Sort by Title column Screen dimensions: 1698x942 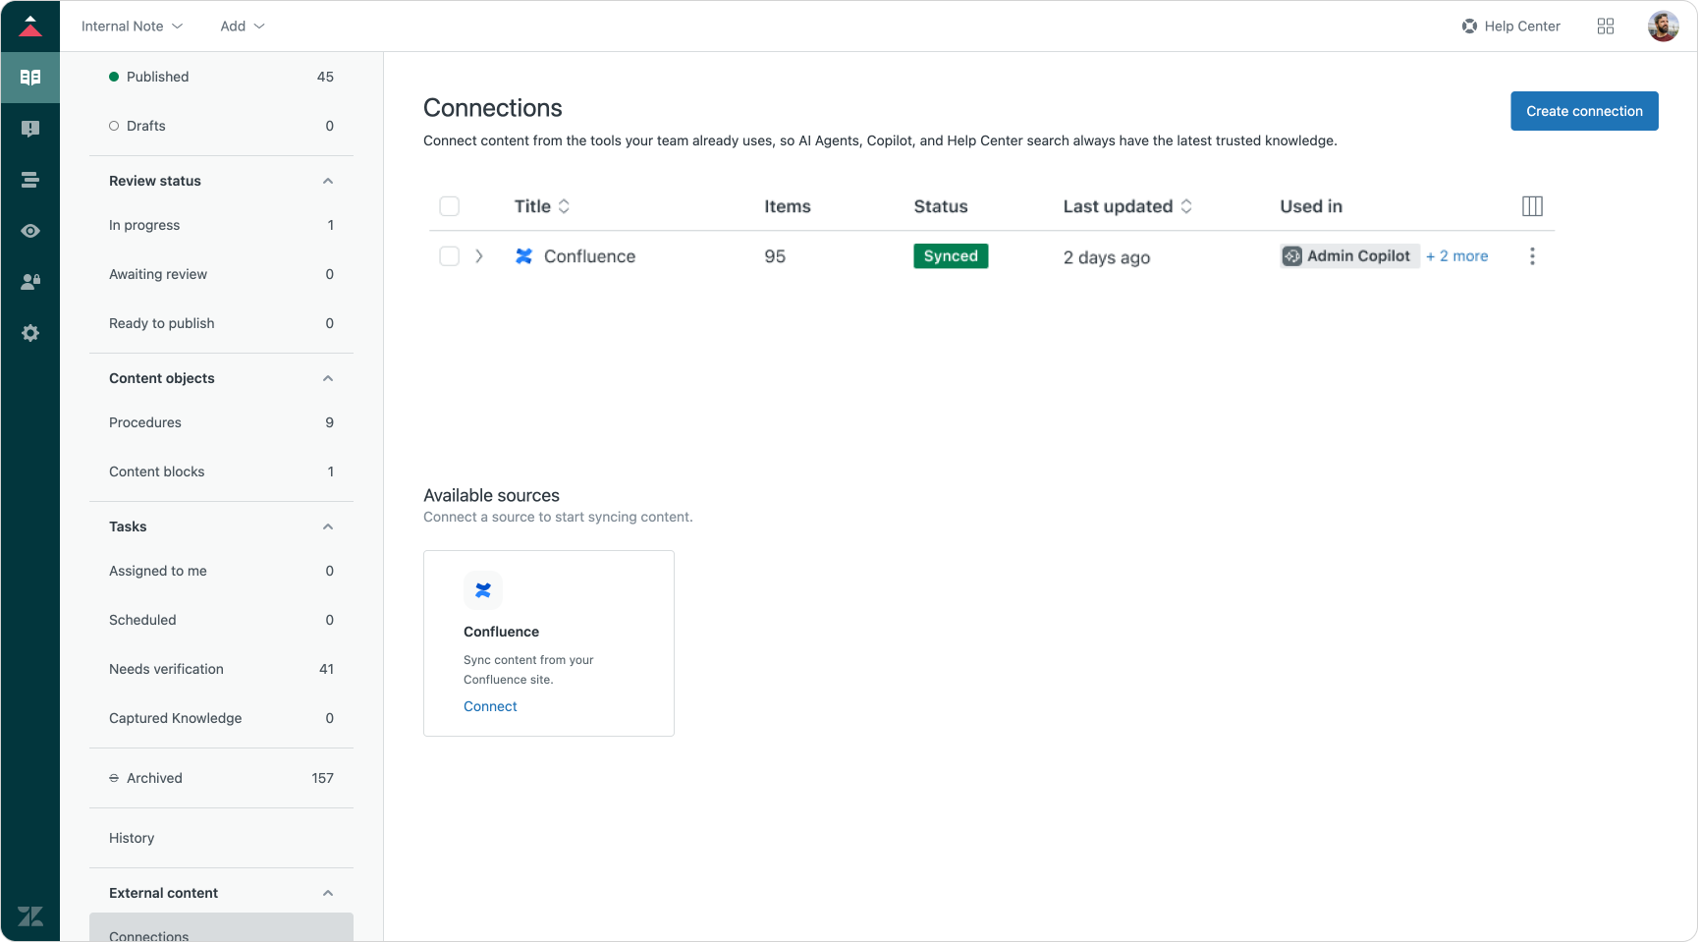click(542, 206)
